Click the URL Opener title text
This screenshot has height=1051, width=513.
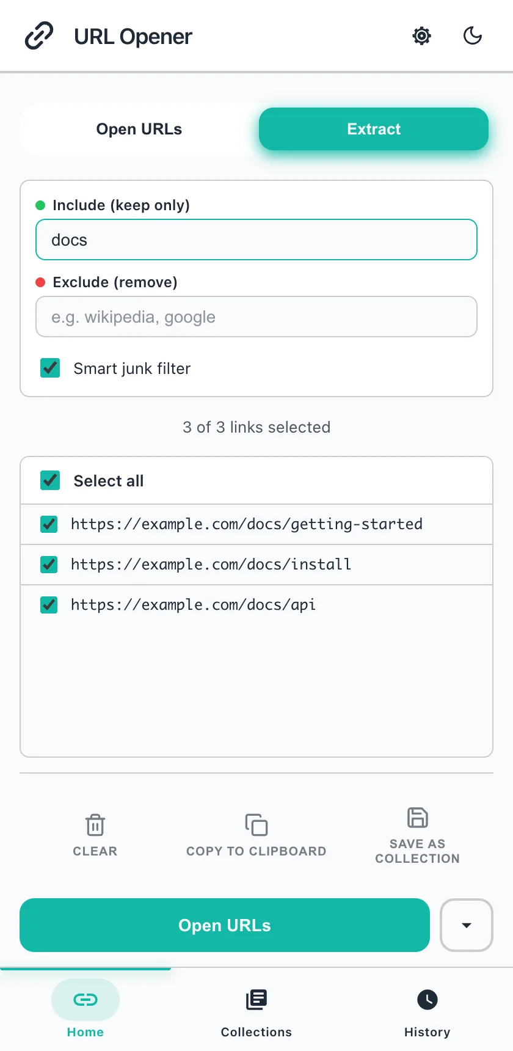click(133, 37)
